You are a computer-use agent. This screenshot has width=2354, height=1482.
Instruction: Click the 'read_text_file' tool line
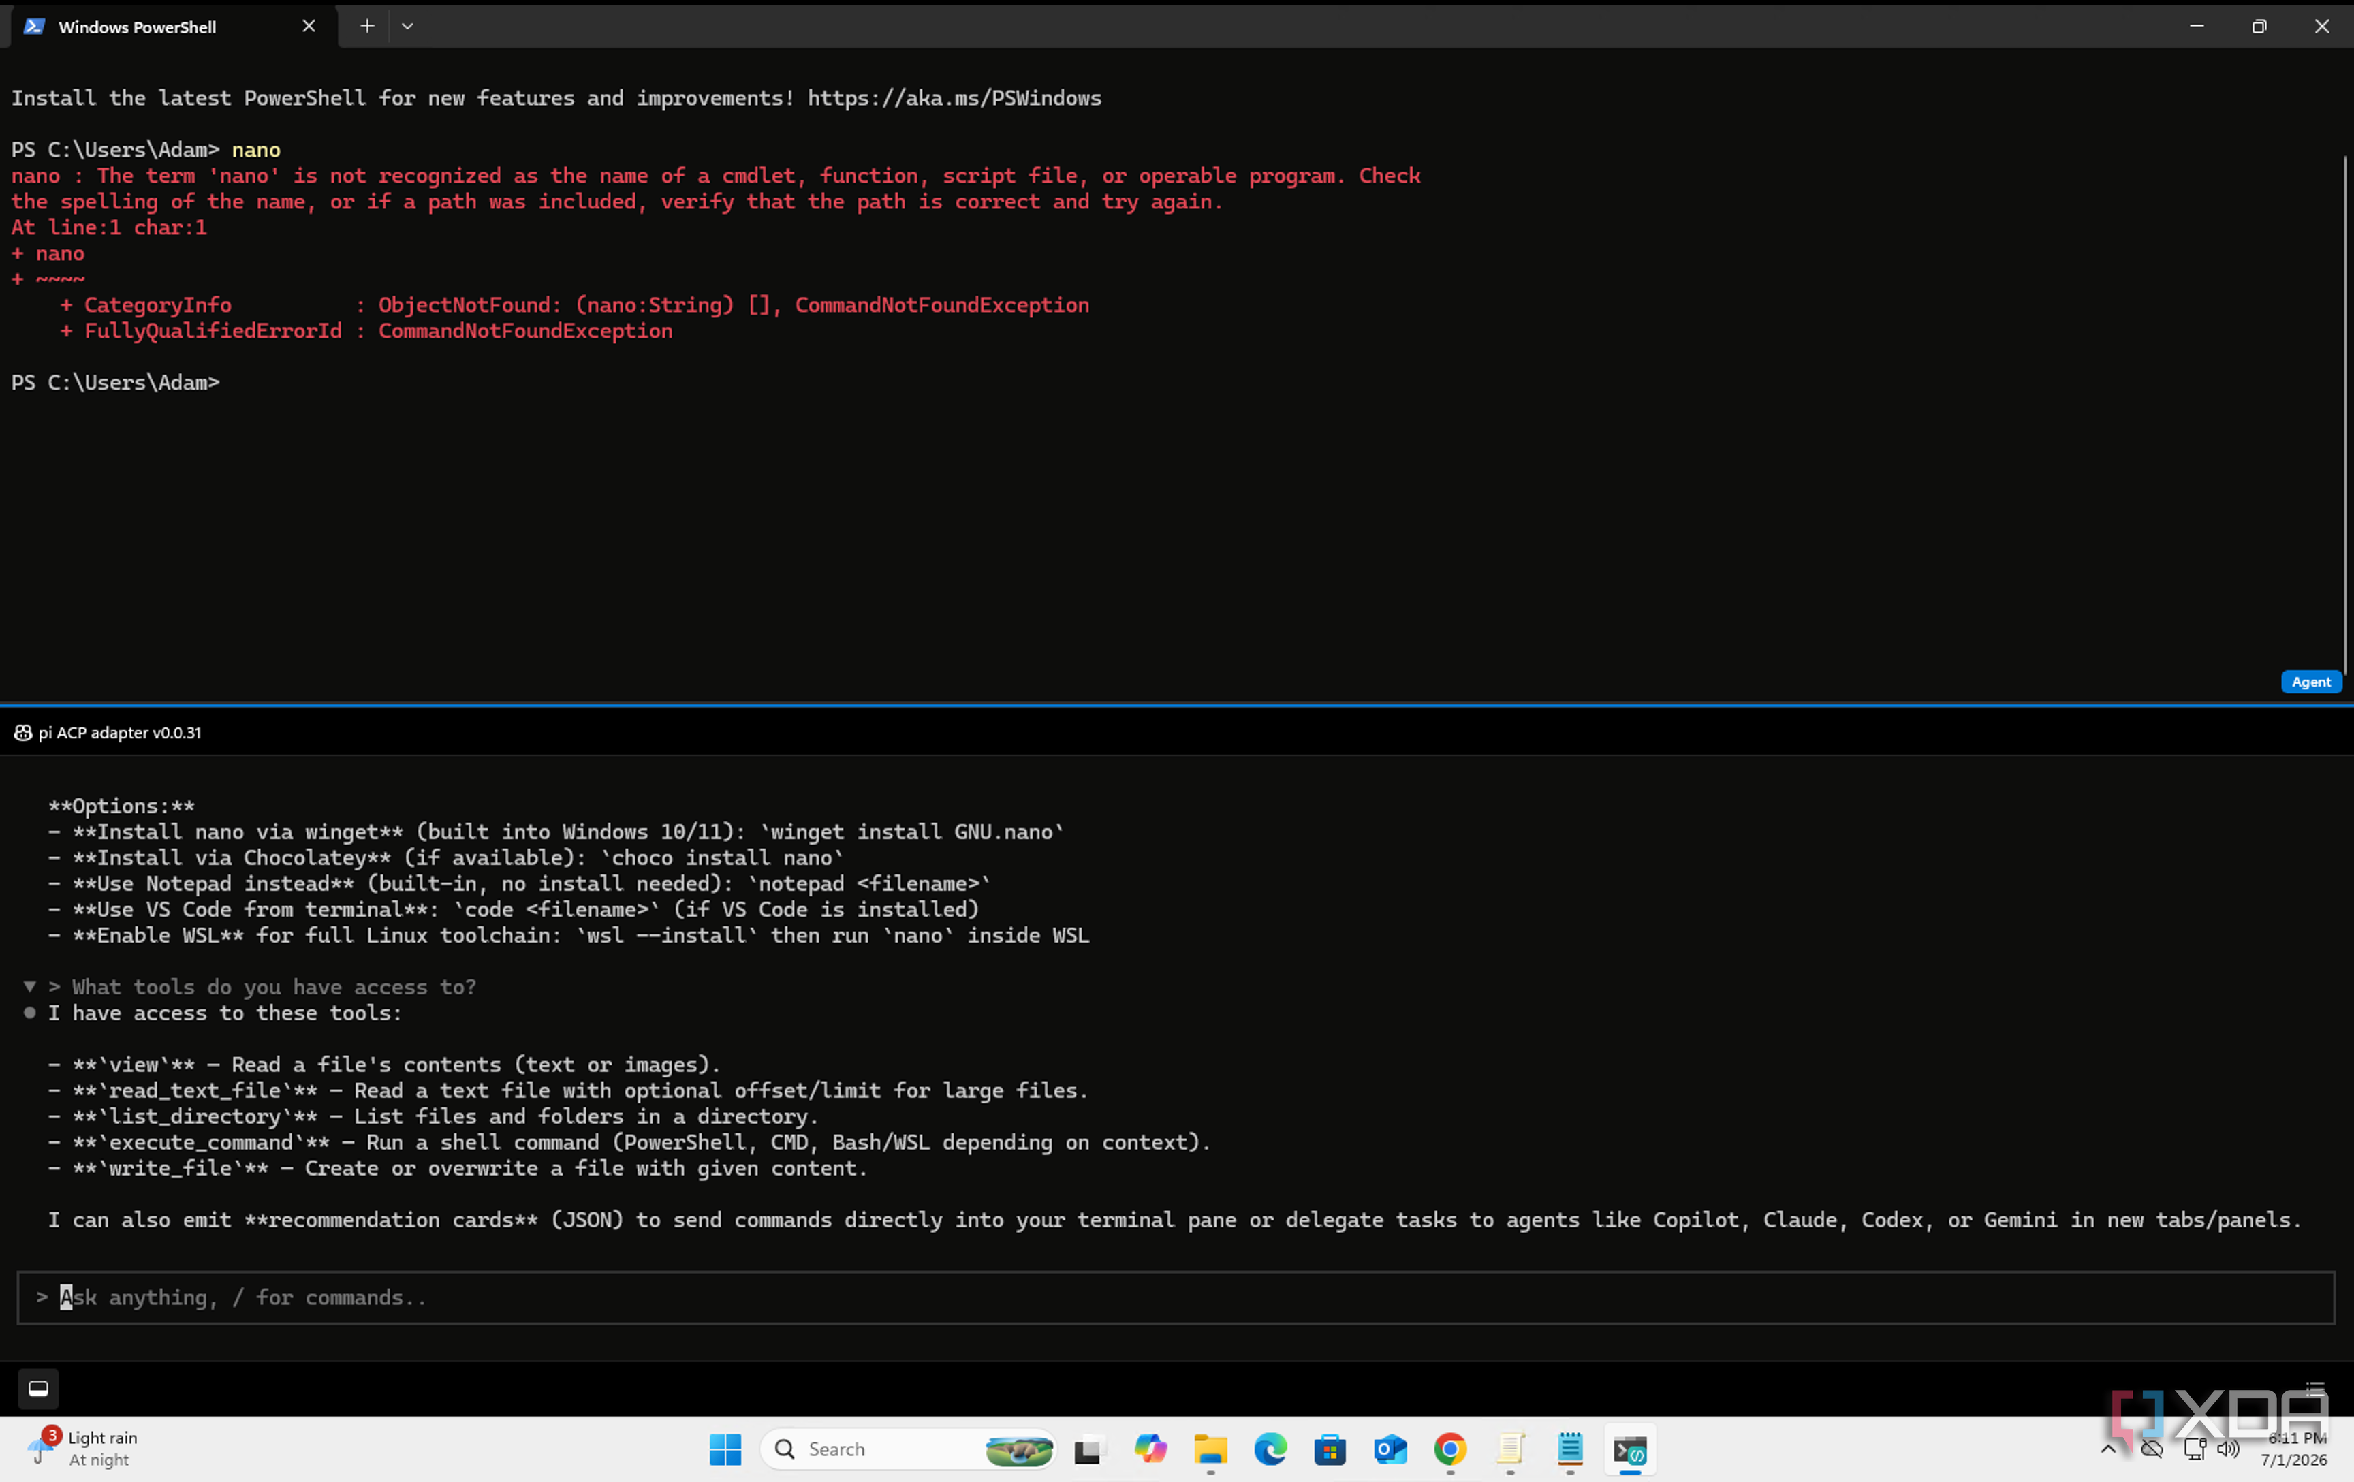pos(569,1090)
